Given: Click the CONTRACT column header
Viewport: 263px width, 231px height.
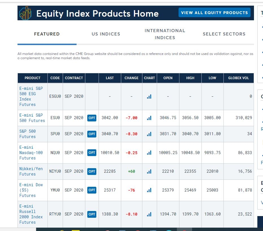Looking at the screenshot, I should point(74,78).
